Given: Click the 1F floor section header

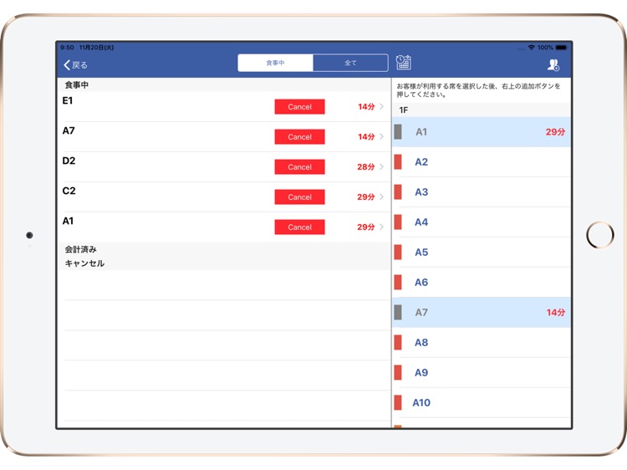Looking at the screenshot, I should click(482, 110).
